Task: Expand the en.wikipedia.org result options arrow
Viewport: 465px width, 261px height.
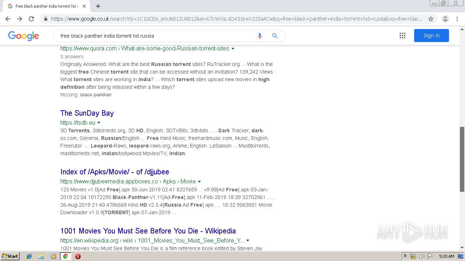Action: [248, 241]
